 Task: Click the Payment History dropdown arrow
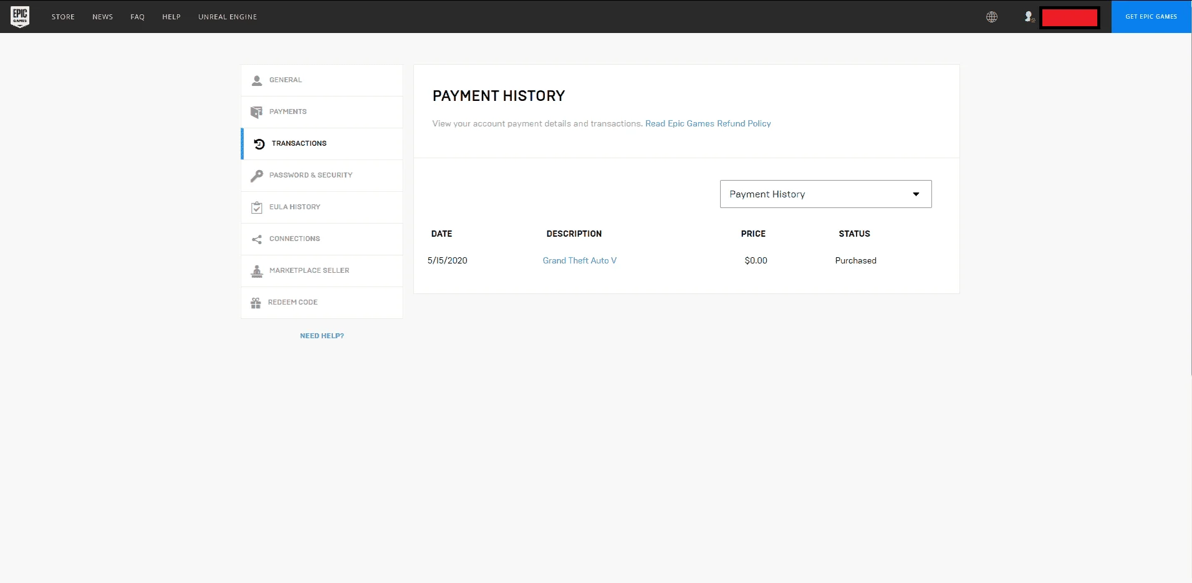click(x=916, y=194)
